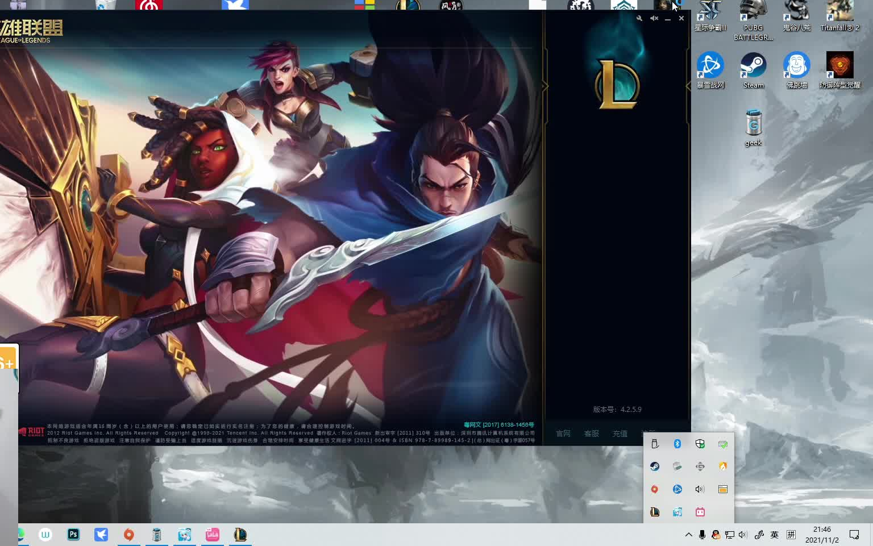
Task: Click the orange window tray icon
Action: pyautogui.click(x=723, y=489)
